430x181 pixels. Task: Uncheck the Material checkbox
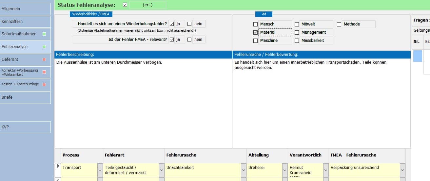coord(256,32)
